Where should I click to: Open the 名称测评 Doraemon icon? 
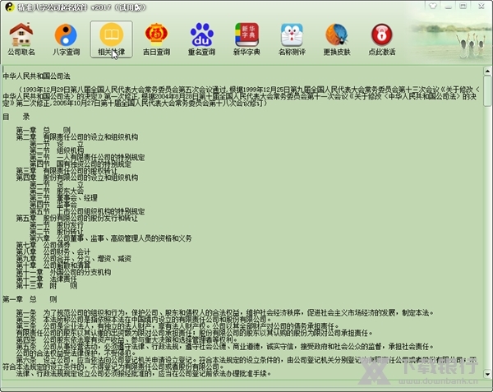coord(292,39)
